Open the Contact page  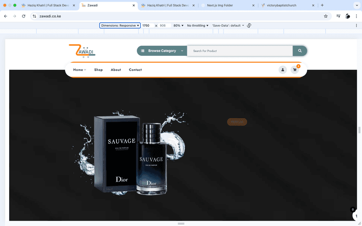pyautogui.click(x=135, y=69)
